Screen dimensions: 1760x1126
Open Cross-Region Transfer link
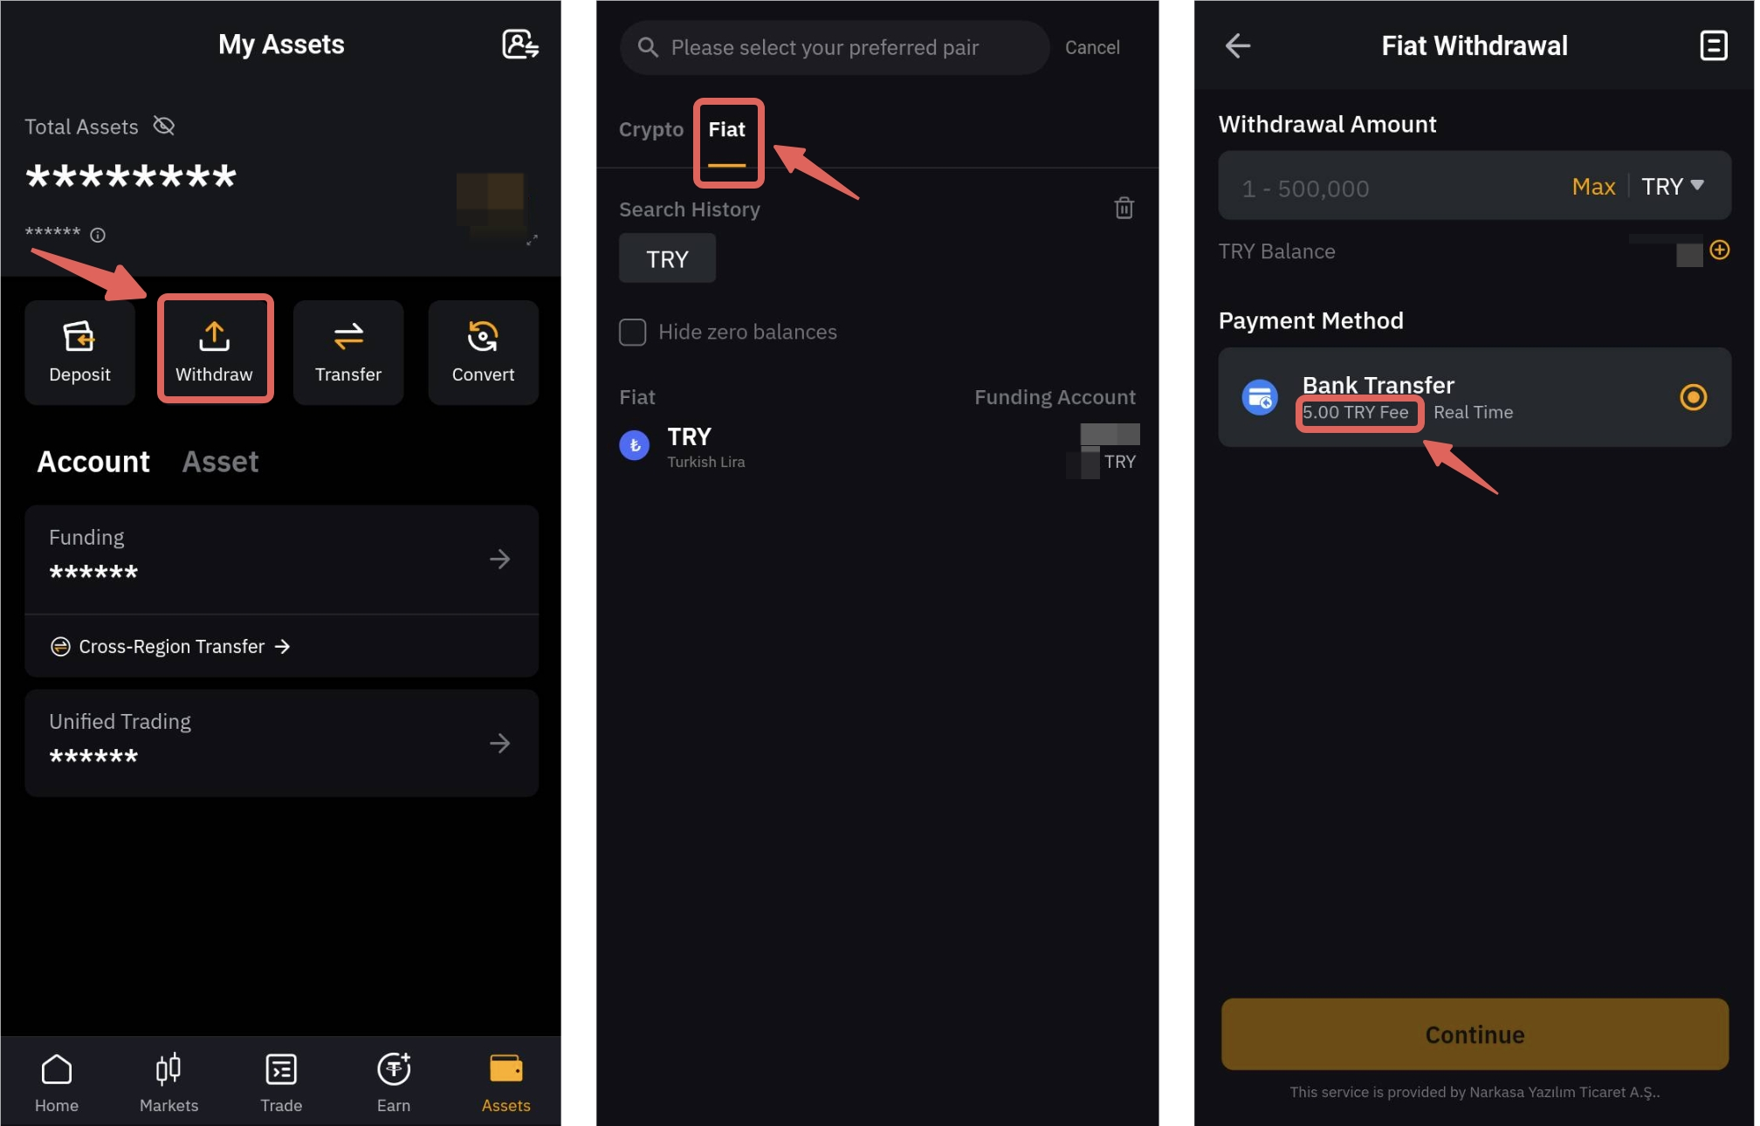click(x=170, y=646)
